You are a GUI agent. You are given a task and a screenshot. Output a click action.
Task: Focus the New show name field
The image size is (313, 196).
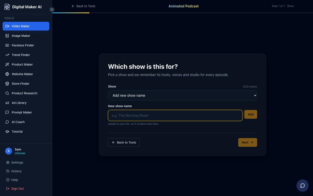pos(175,116)
